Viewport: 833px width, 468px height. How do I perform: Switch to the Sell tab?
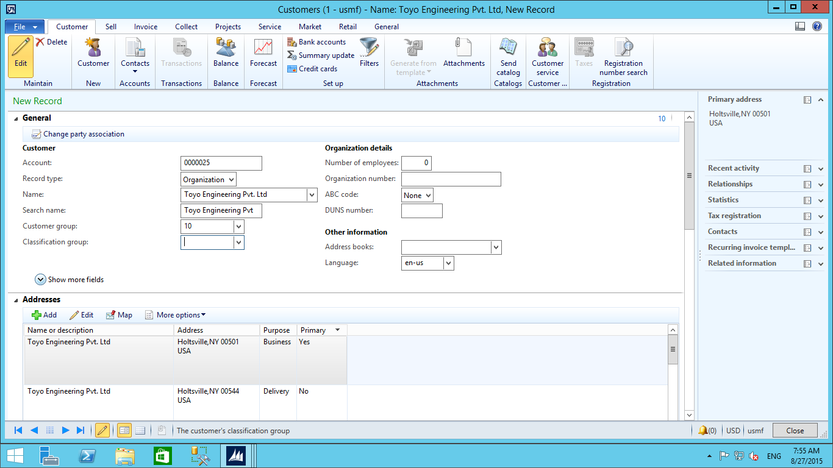click(x=111, y=27)
